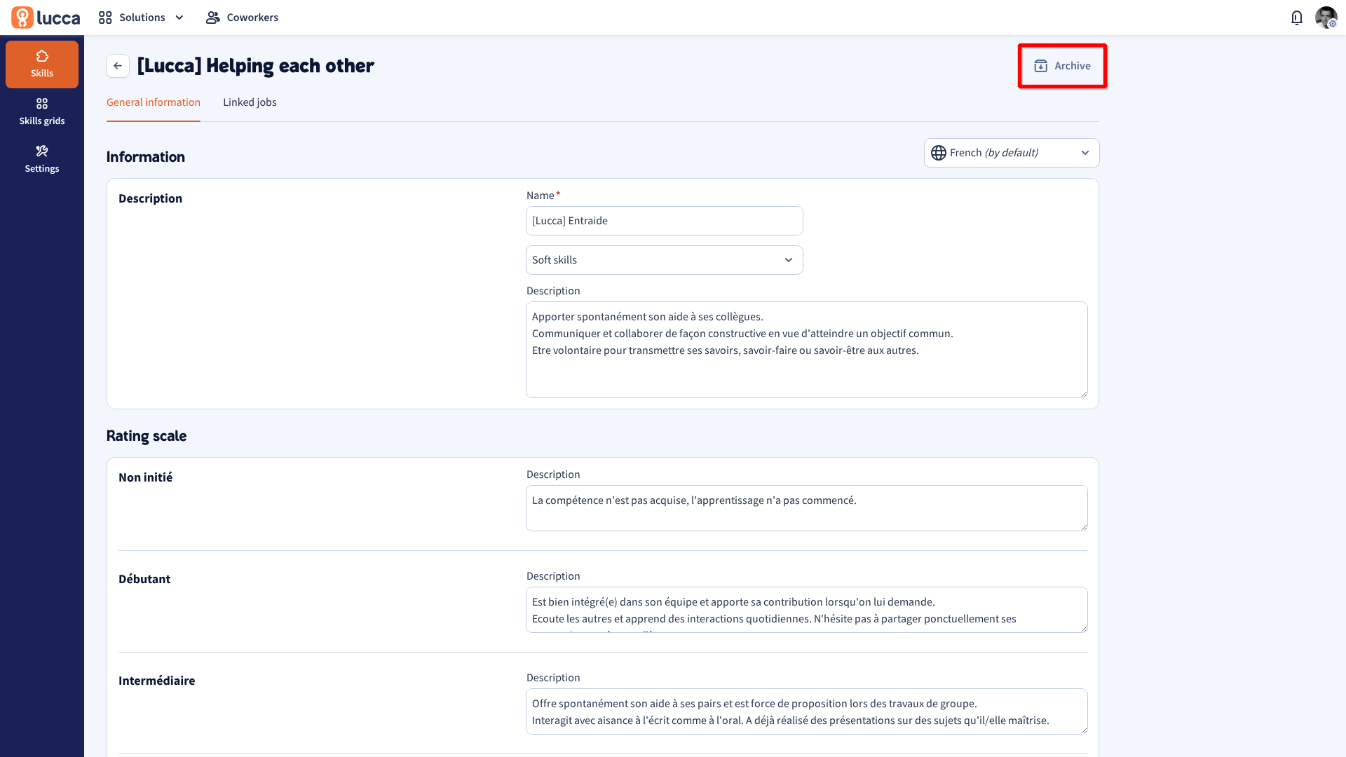Open the French language selector
Screen dimensions: 1346x757
1012,153
